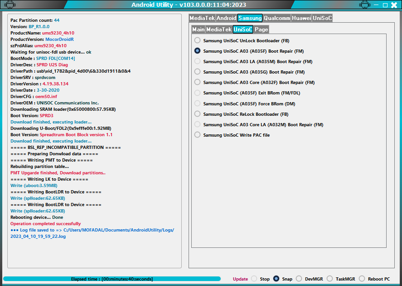The image size is (402, 286).
Task: Click 'Pac Partition count: 44' line
Action: click(35, 20)
